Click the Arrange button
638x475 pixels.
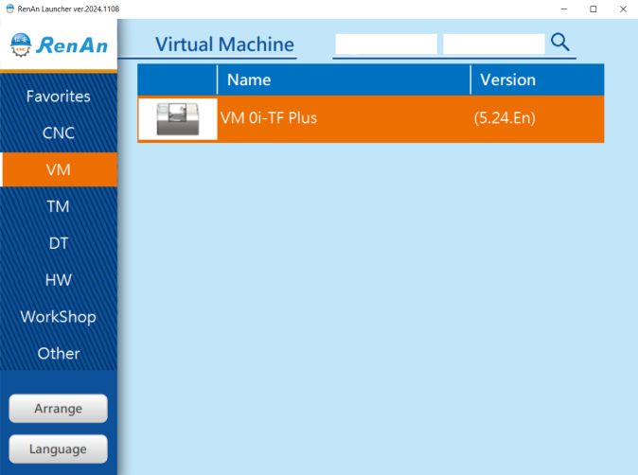pos(58,409)
